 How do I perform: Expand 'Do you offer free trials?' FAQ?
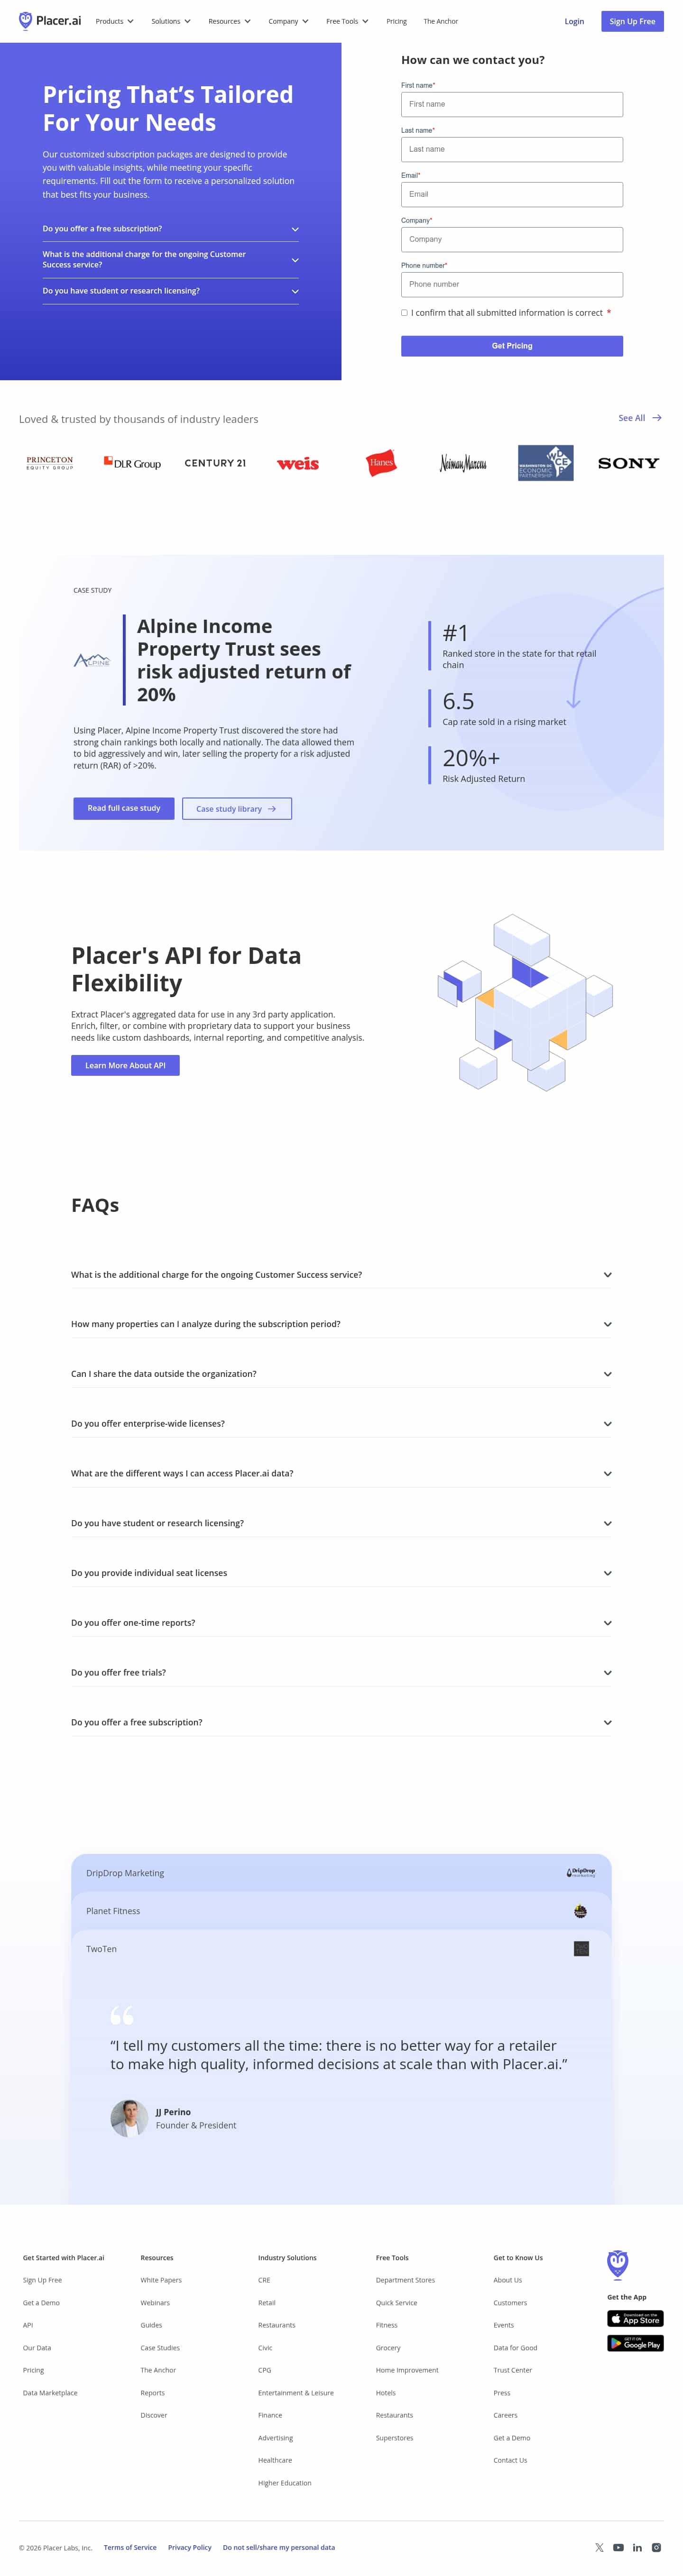coord(341,1672)
